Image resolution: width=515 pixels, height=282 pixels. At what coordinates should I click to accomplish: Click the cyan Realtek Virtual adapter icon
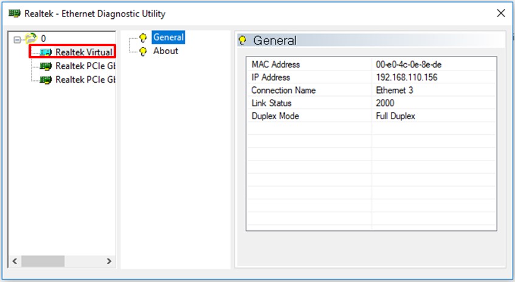[46, 52]
